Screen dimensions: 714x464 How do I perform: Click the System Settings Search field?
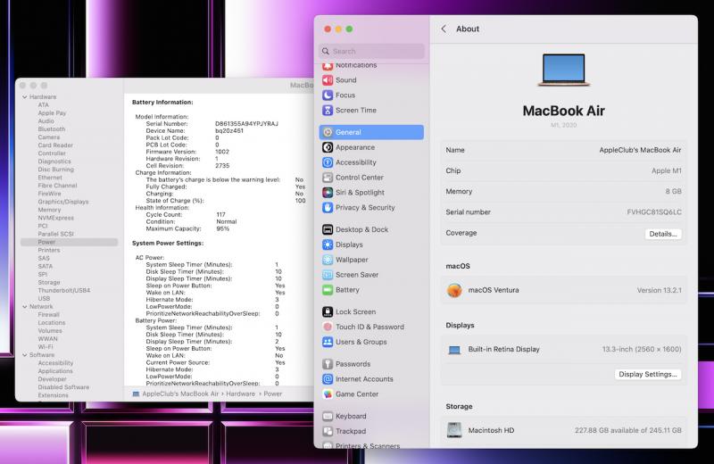(x=371, y=51)
